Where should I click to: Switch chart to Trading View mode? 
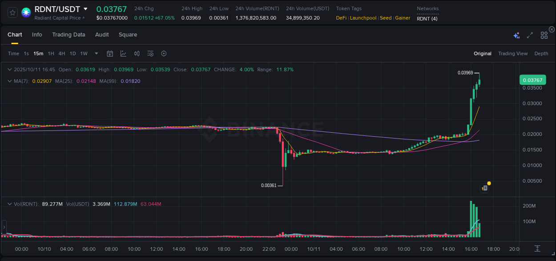[513, 53]
